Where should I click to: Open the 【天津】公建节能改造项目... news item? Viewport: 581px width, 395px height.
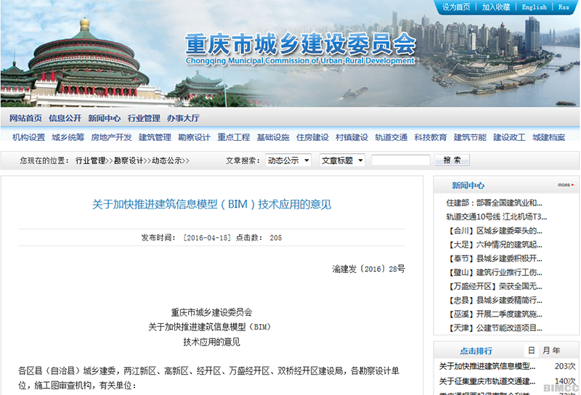click(x=494, y=328)
